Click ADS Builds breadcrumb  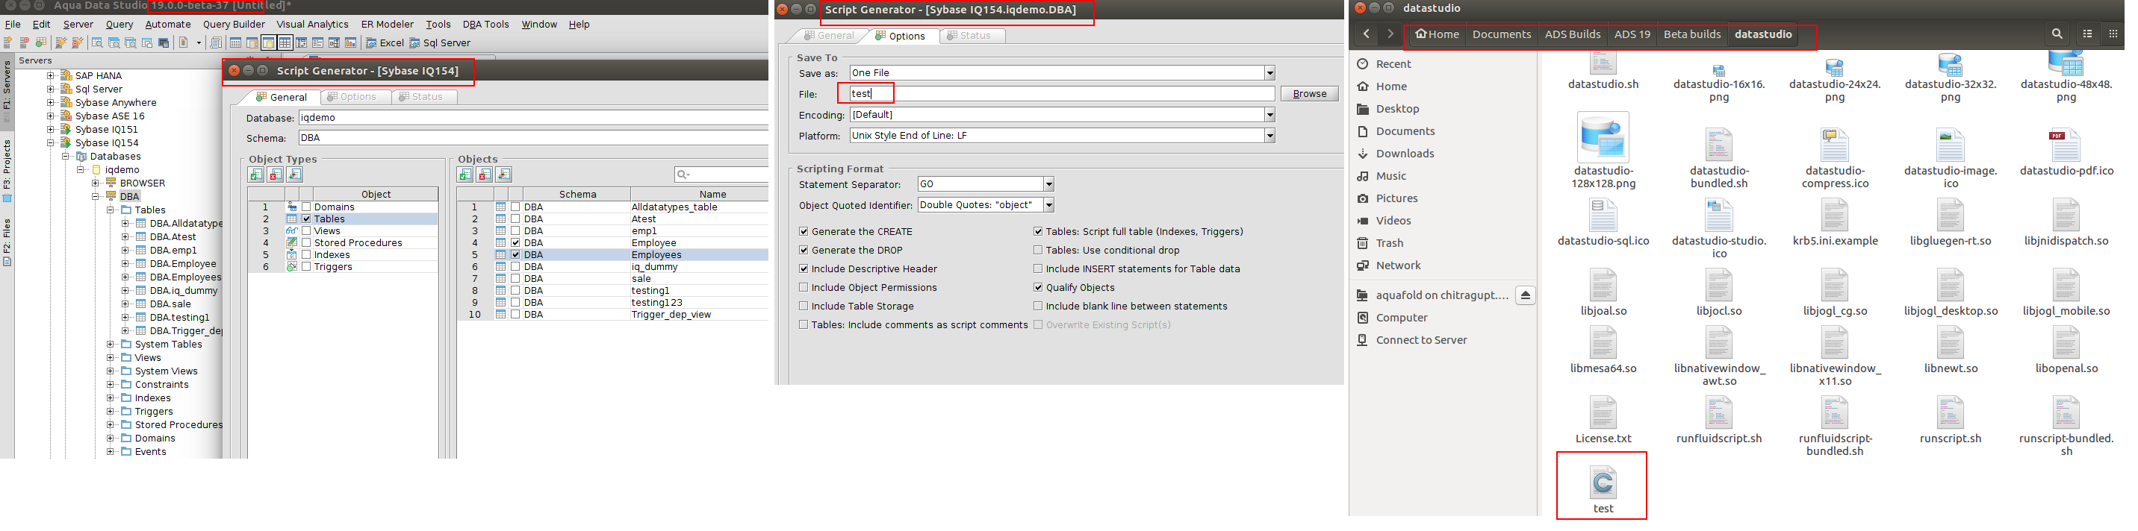(x=1572, y=34)
